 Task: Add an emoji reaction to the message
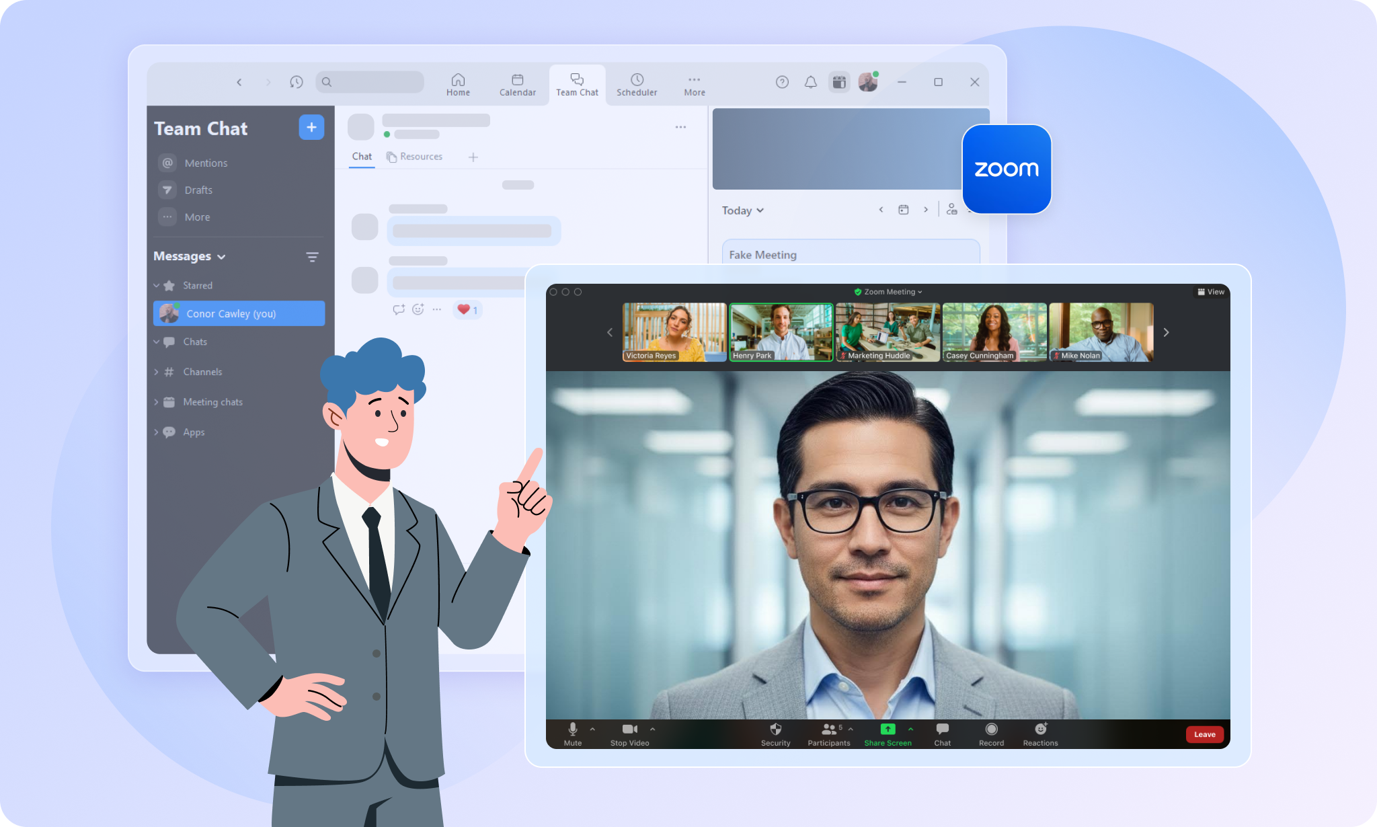click(418, 309)
